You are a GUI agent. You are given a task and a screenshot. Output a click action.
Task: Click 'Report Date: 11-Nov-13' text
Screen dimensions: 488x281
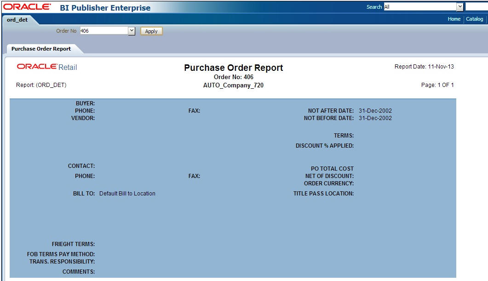(x=424, y=67)
